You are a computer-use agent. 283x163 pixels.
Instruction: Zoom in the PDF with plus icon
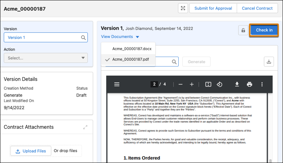(192, 84)
